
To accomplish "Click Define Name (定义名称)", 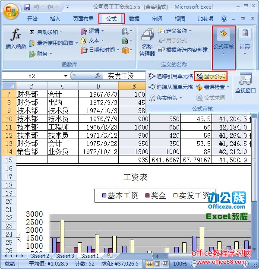I will [x=173, y=31].
